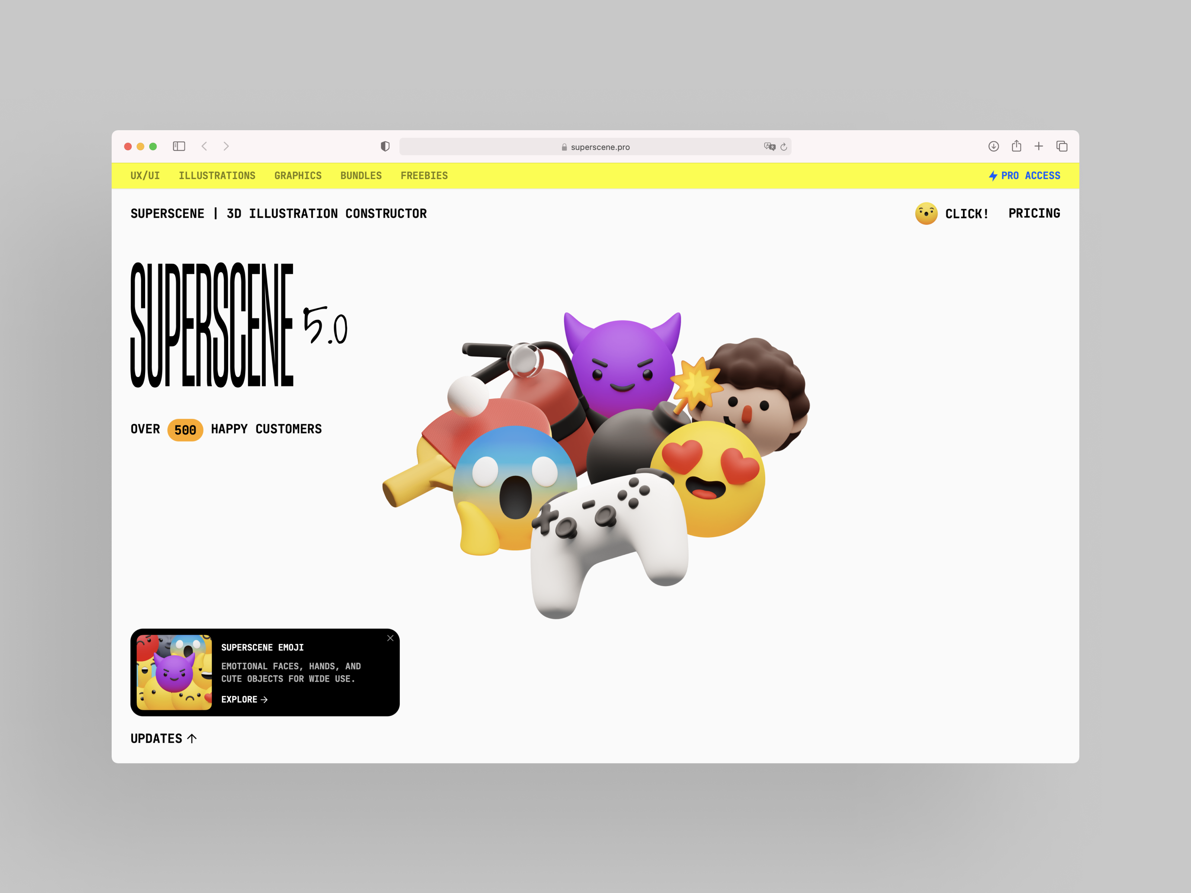This screenshot has height=893, width=1191.
Task: Show downloads with the download icon
Action: coord(993,146)
